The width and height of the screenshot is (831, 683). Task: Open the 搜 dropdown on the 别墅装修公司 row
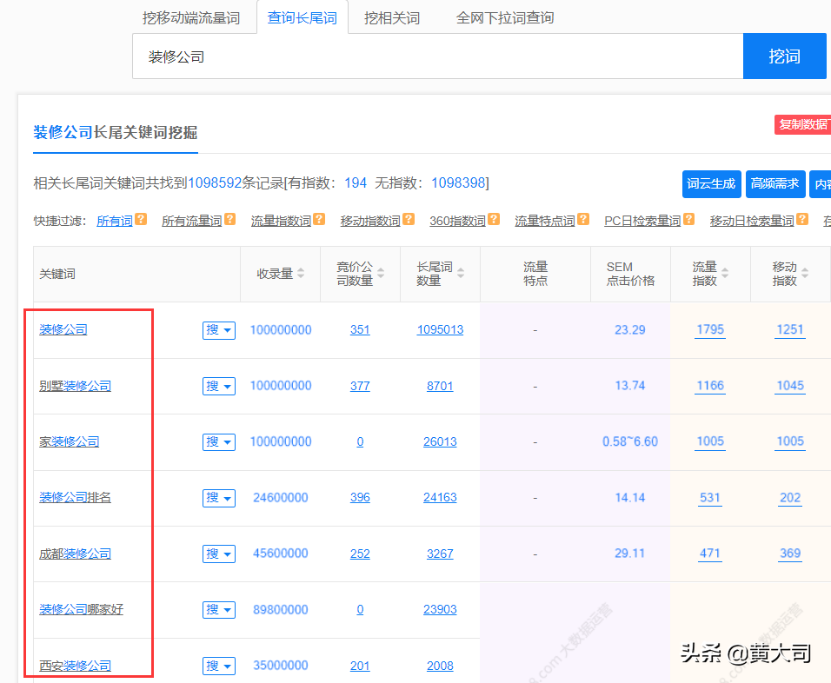(x=218, y=386)
